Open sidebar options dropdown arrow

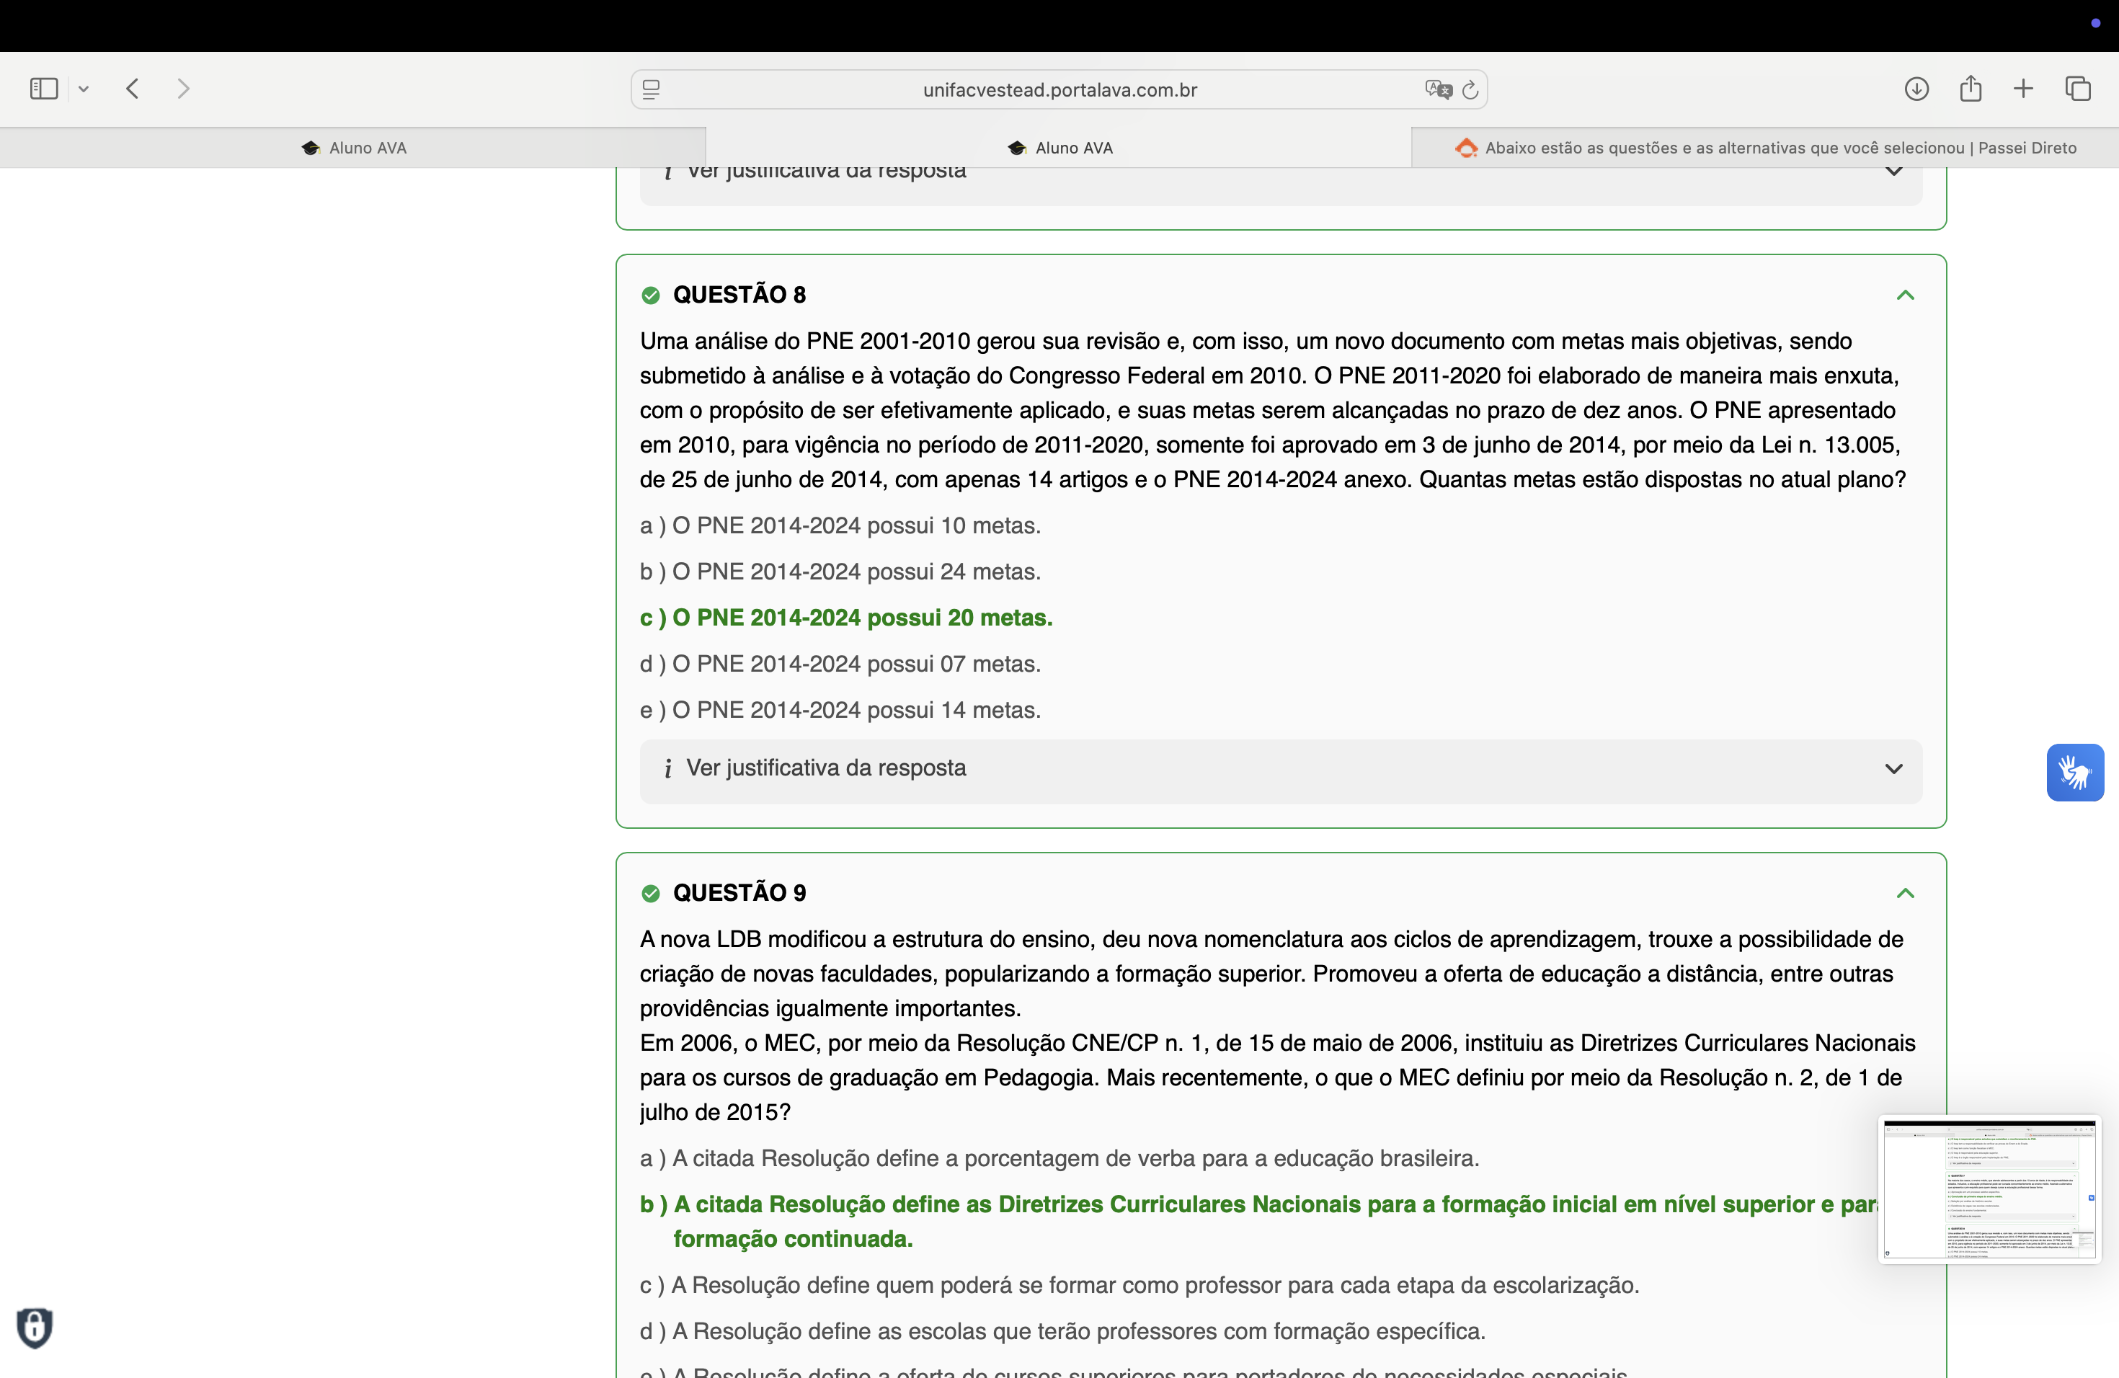pos(84,89)
